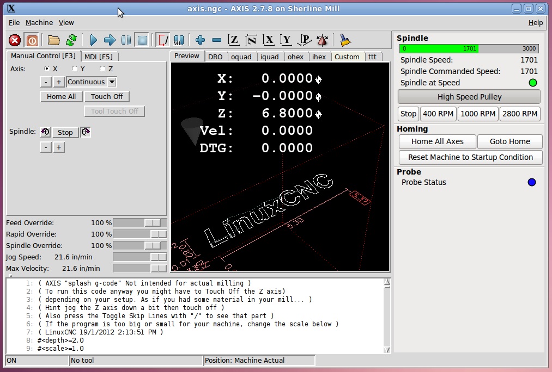Click the Touch Off button
Image resolution: width=552 pixels, height=372 pixels.
(107, 97)
